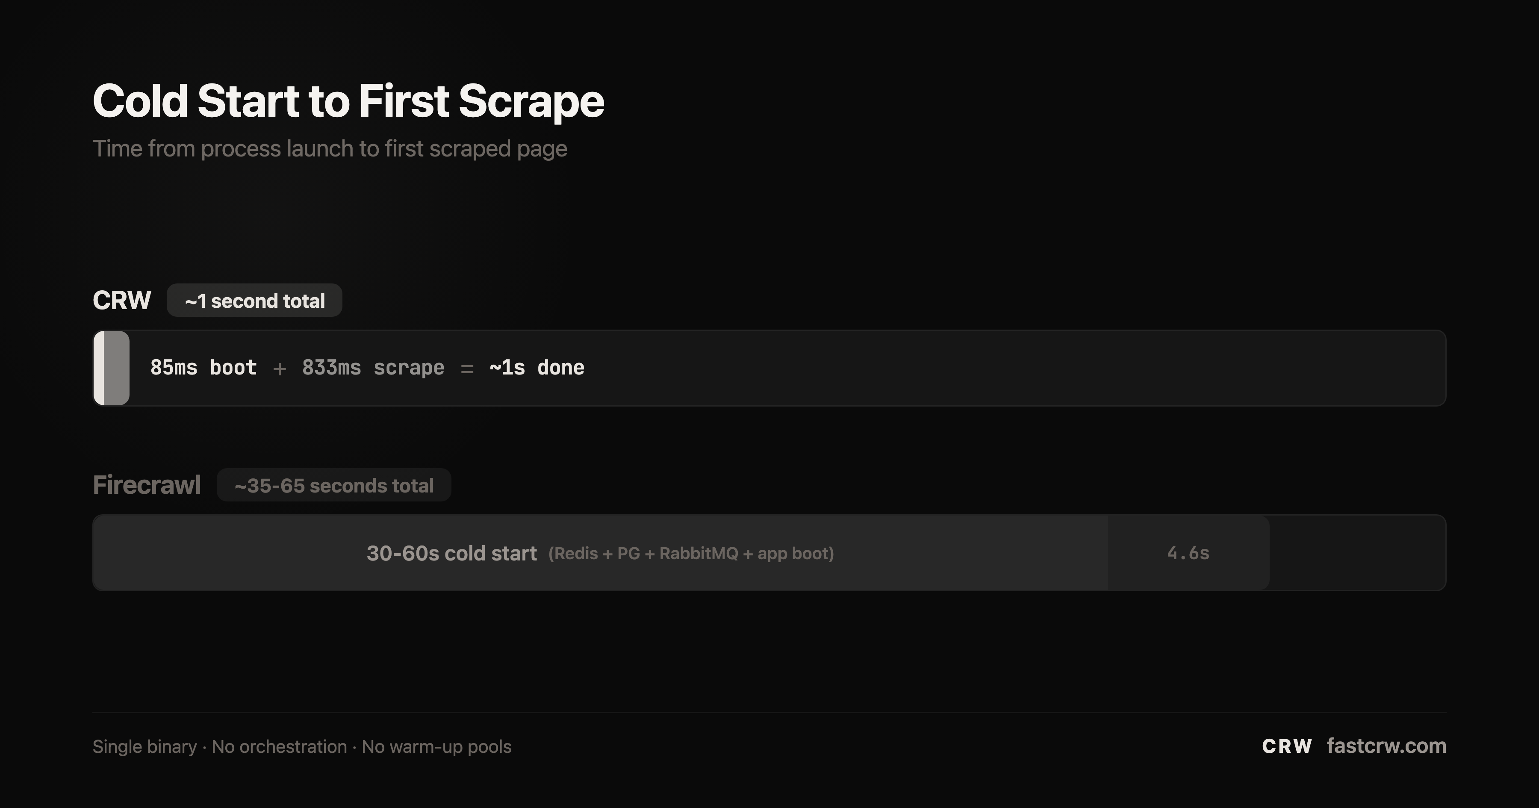Click the "85ms boot" text
This screenshot has height=808, width=1539.
point(203,368)
